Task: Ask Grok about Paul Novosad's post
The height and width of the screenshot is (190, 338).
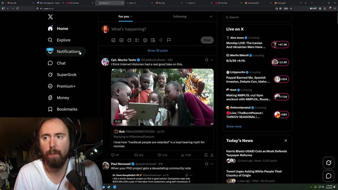Action: pos(206,164)
